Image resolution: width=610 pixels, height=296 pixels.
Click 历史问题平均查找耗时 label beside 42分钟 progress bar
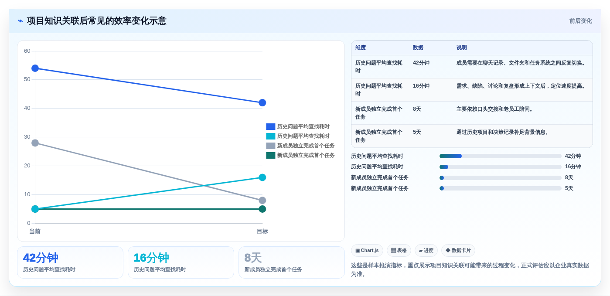pos(377,156)
